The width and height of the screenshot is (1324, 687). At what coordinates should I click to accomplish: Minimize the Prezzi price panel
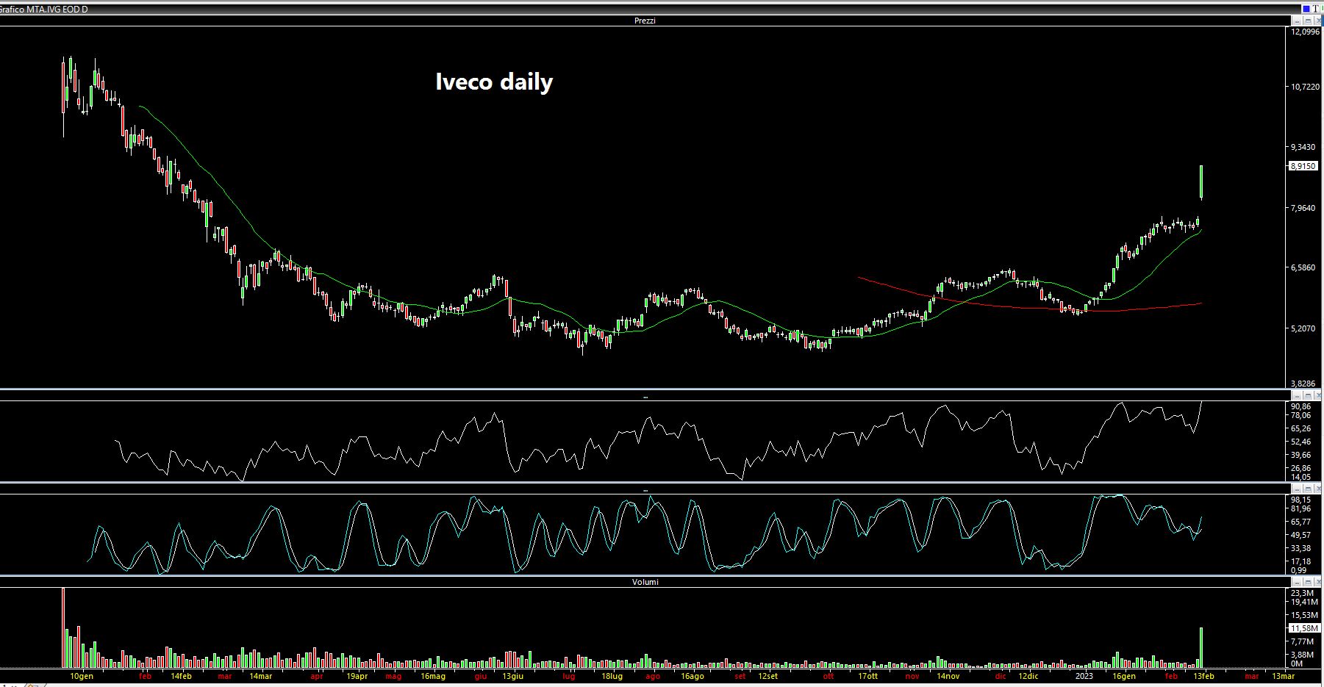pyautogui.click(x=1298, y=21)
